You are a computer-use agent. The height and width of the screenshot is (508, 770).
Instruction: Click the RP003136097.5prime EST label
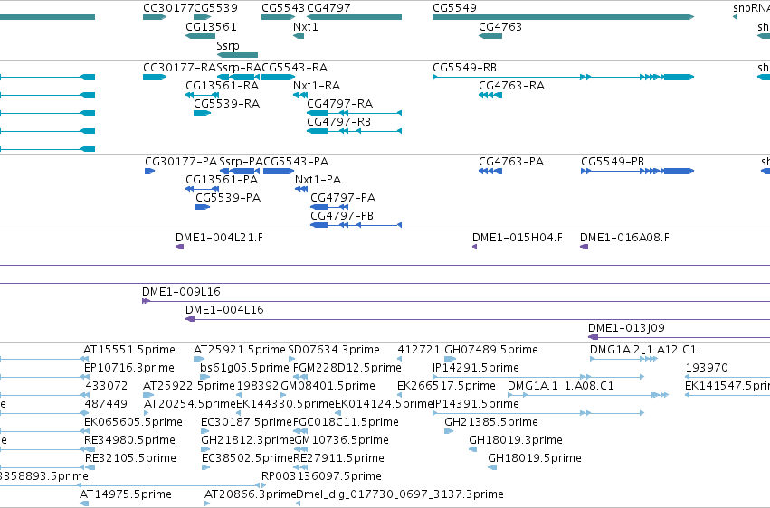coord(321,476)
